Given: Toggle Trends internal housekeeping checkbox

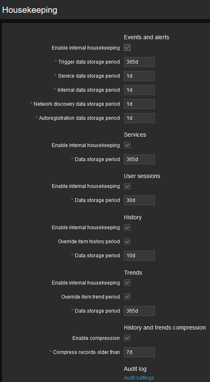Looking at the screenshot, I should (x=127, y=283).
